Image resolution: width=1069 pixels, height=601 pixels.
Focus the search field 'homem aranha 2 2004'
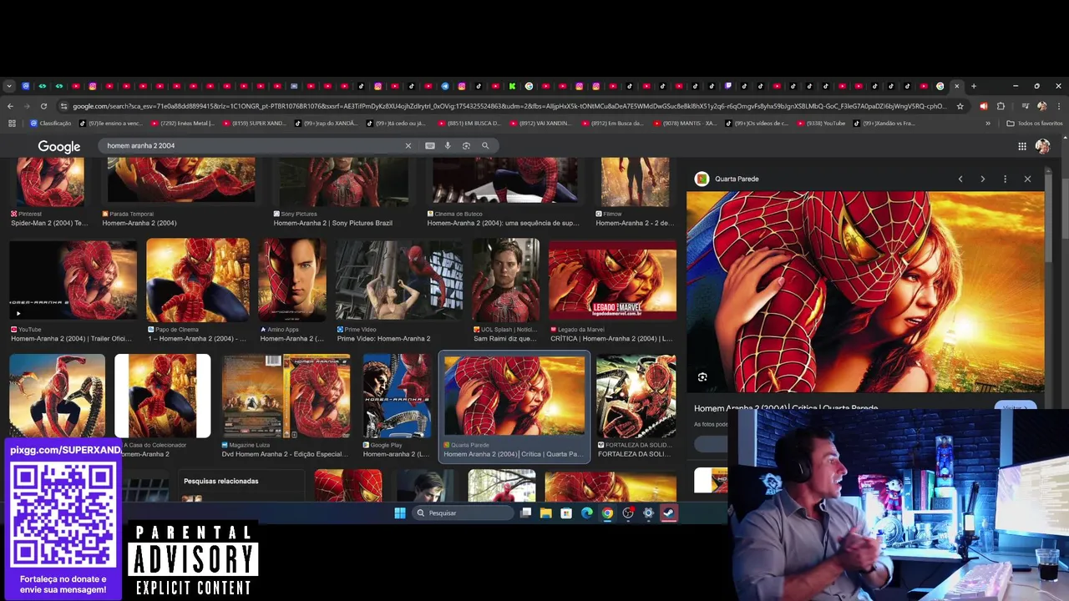click(x=251, y=145)
